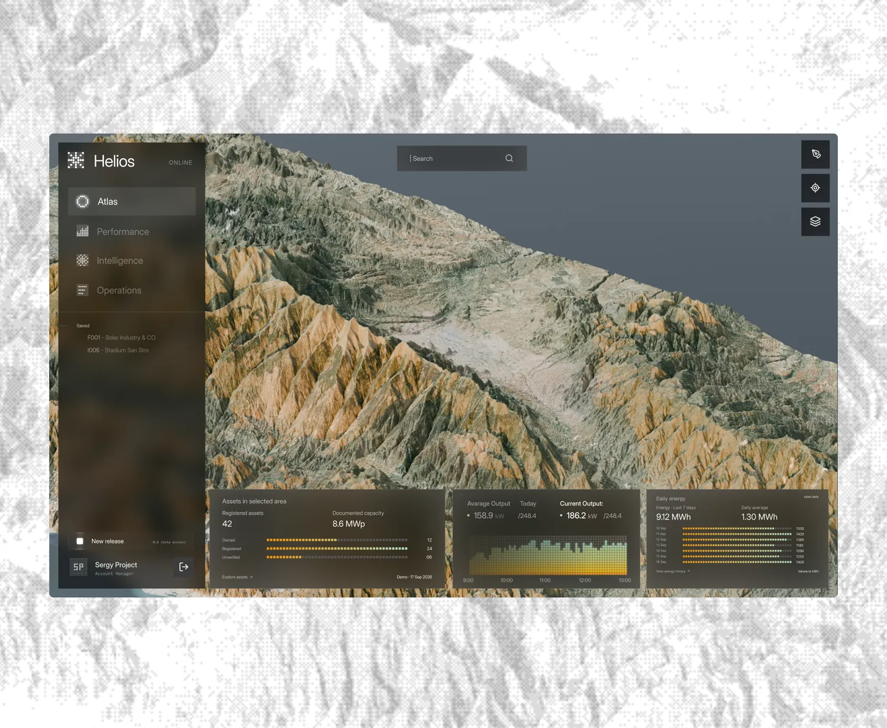Open the Intelligence section
This screenshot has width=887, height=728.
coord(120,261)
